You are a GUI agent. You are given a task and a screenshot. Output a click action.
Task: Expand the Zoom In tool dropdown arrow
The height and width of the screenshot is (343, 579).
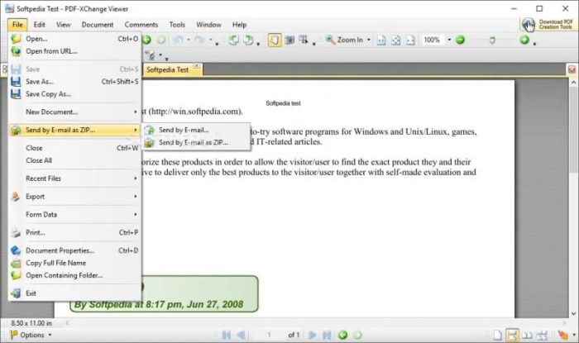pos(369,40)
